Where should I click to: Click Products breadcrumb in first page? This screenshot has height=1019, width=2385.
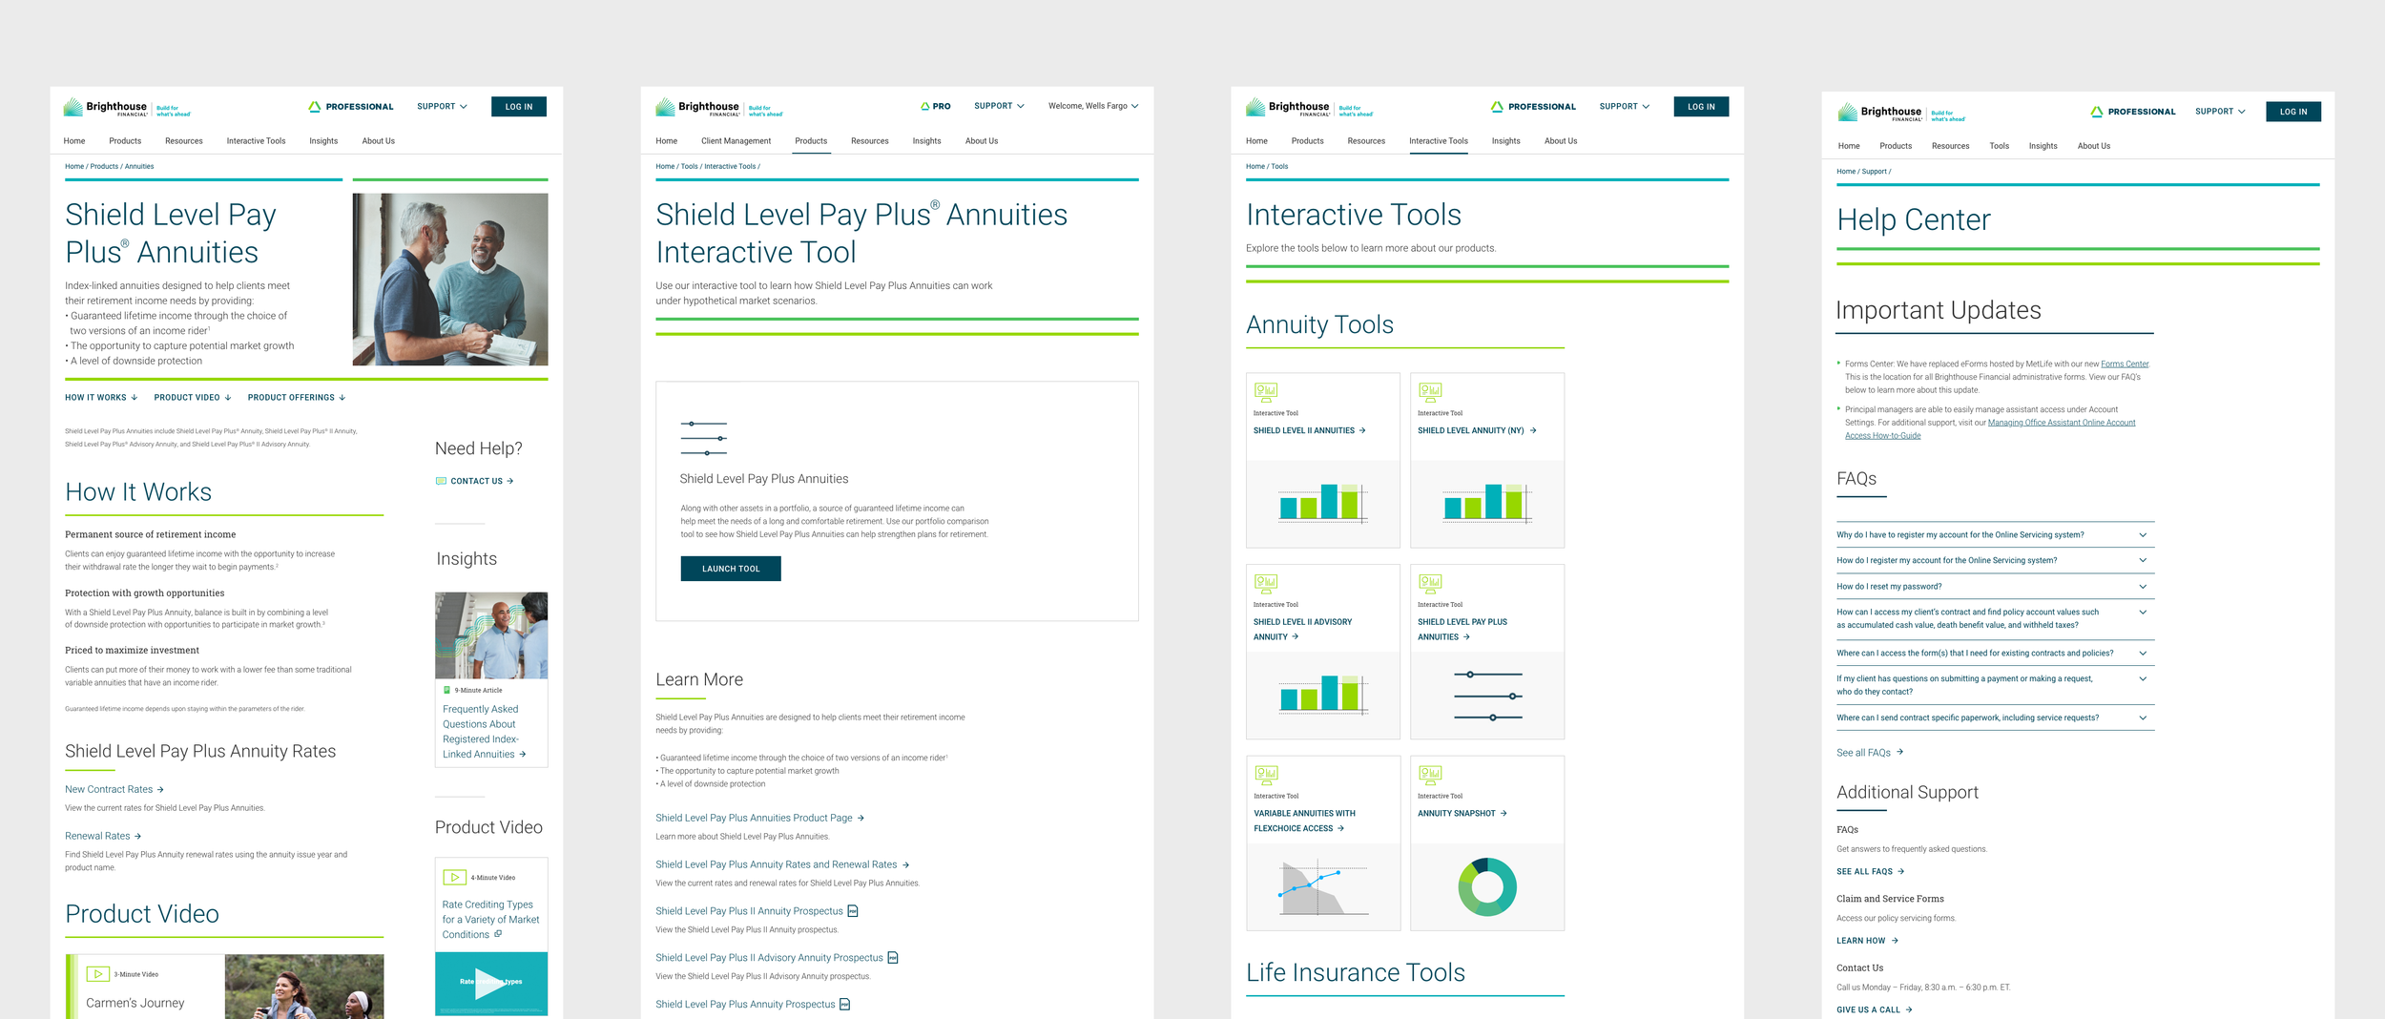104,167
